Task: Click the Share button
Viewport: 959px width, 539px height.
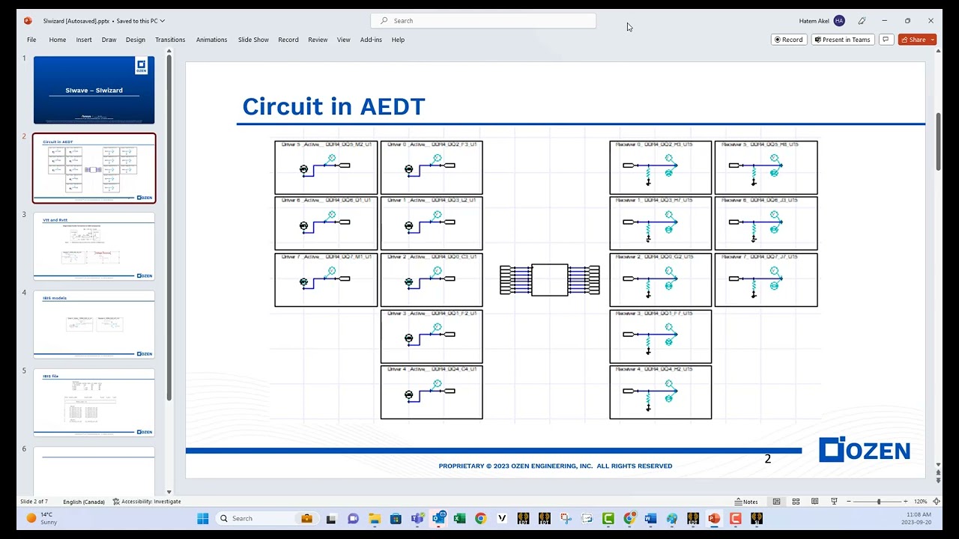Action: (x=913, y=40)
